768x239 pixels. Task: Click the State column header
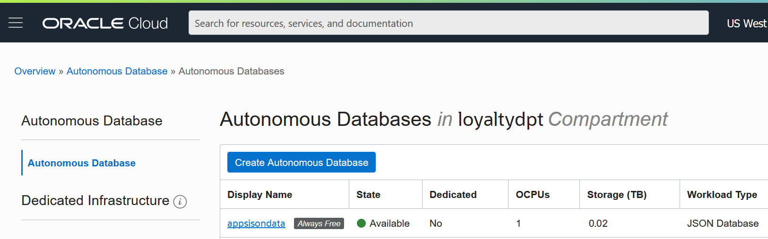[x=368, y=195]
